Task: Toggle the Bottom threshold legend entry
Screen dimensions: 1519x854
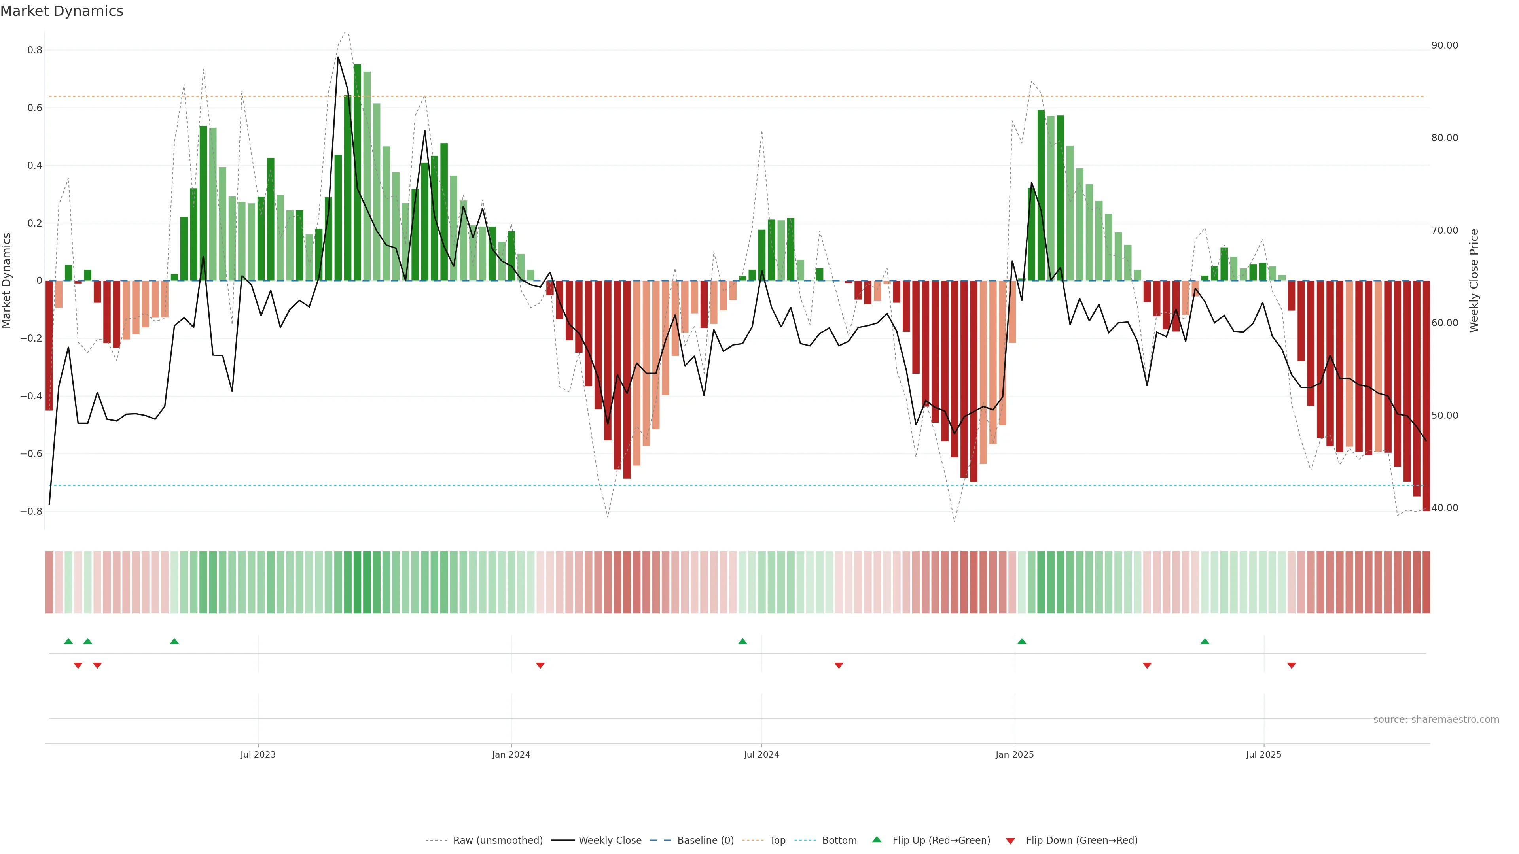Action: pos(839,841)
